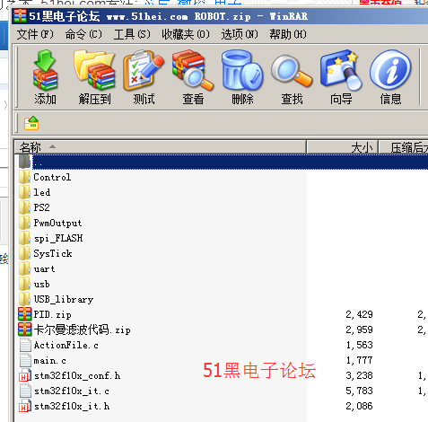Select the spi_FLASH folder icon
The image size is (428, 422).
(24, 238)
